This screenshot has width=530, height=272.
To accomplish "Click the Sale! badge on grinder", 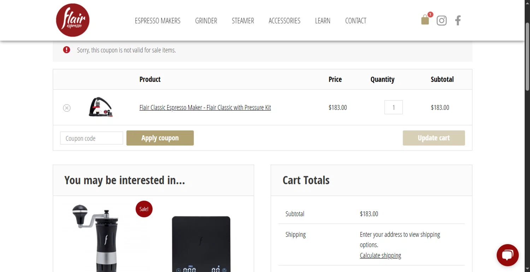I will pyautogui.click(x=144, y=209).
